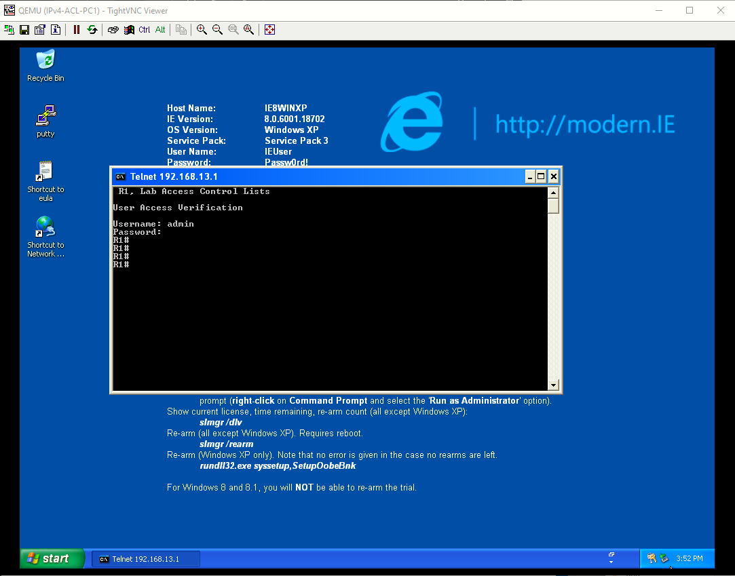Switch to full screen mode
735x576 pixels.
click(269, 30)
